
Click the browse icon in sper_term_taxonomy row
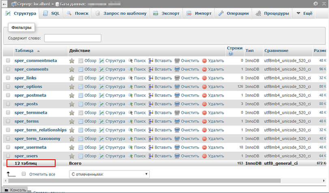81,139
